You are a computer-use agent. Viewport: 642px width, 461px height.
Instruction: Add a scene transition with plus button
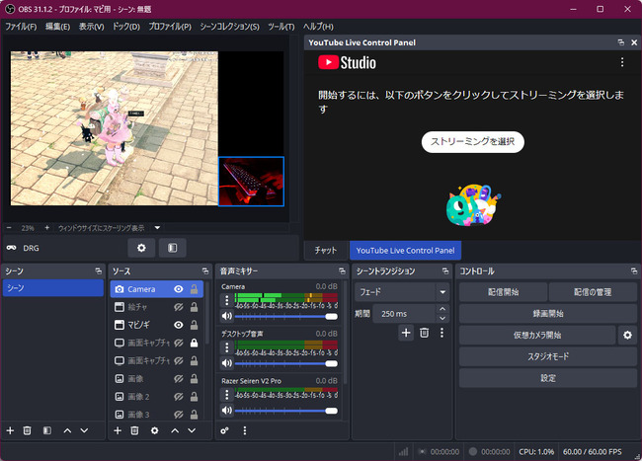(x=406, y=333)
